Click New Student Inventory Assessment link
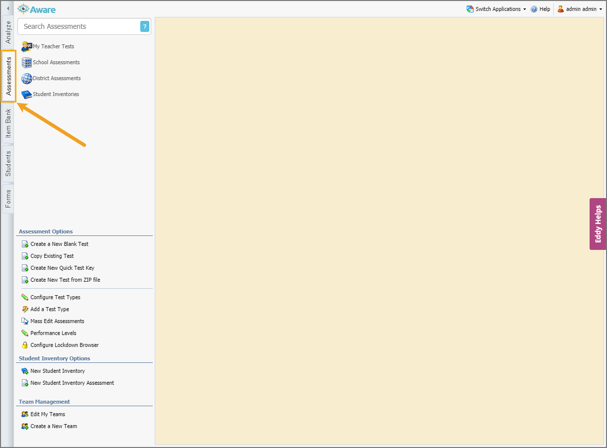 click(x=72, y=383)
